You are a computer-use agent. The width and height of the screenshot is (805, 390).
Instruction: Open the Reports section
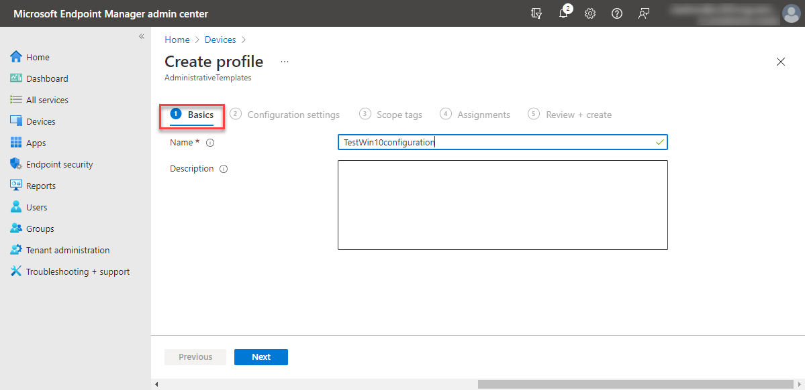coord(42,185)
